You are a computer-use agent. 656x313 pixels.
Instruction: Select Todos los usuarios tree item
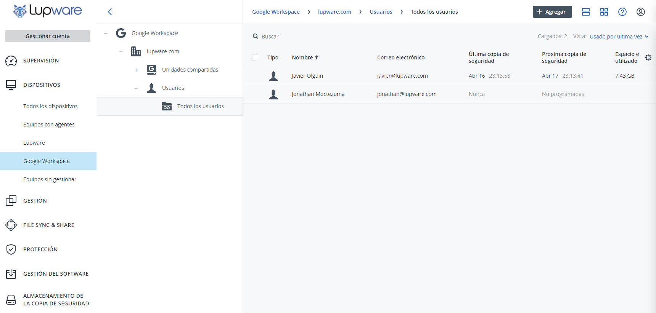tap(169, 106)
